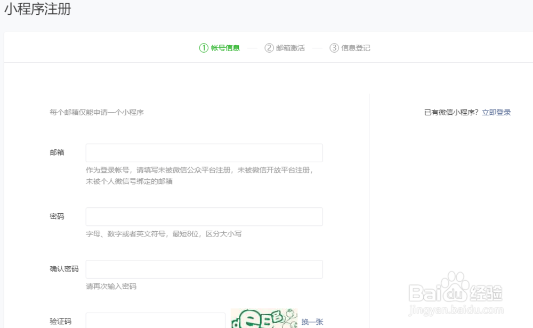Click the connector line between steps 2 and 3
The image size is (533, 328).
(318, 47)
